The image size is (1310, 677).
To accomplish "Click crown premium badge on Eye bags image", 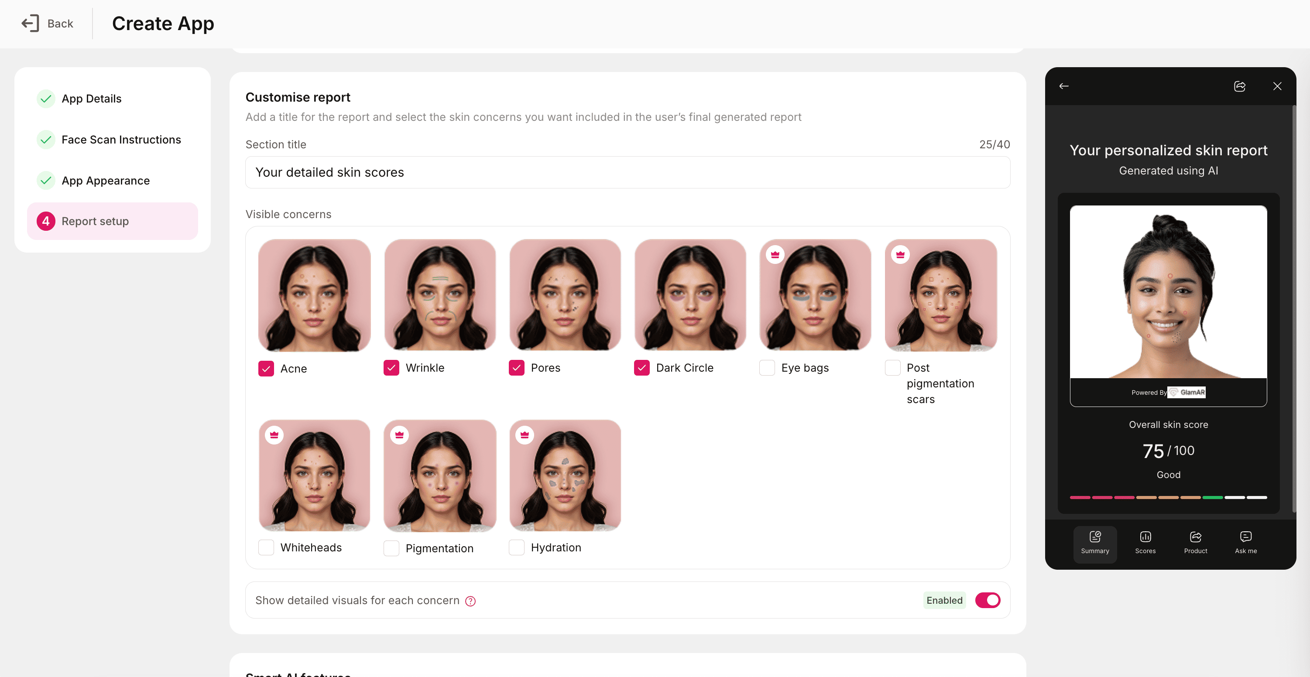I will (x=775, y=254).
